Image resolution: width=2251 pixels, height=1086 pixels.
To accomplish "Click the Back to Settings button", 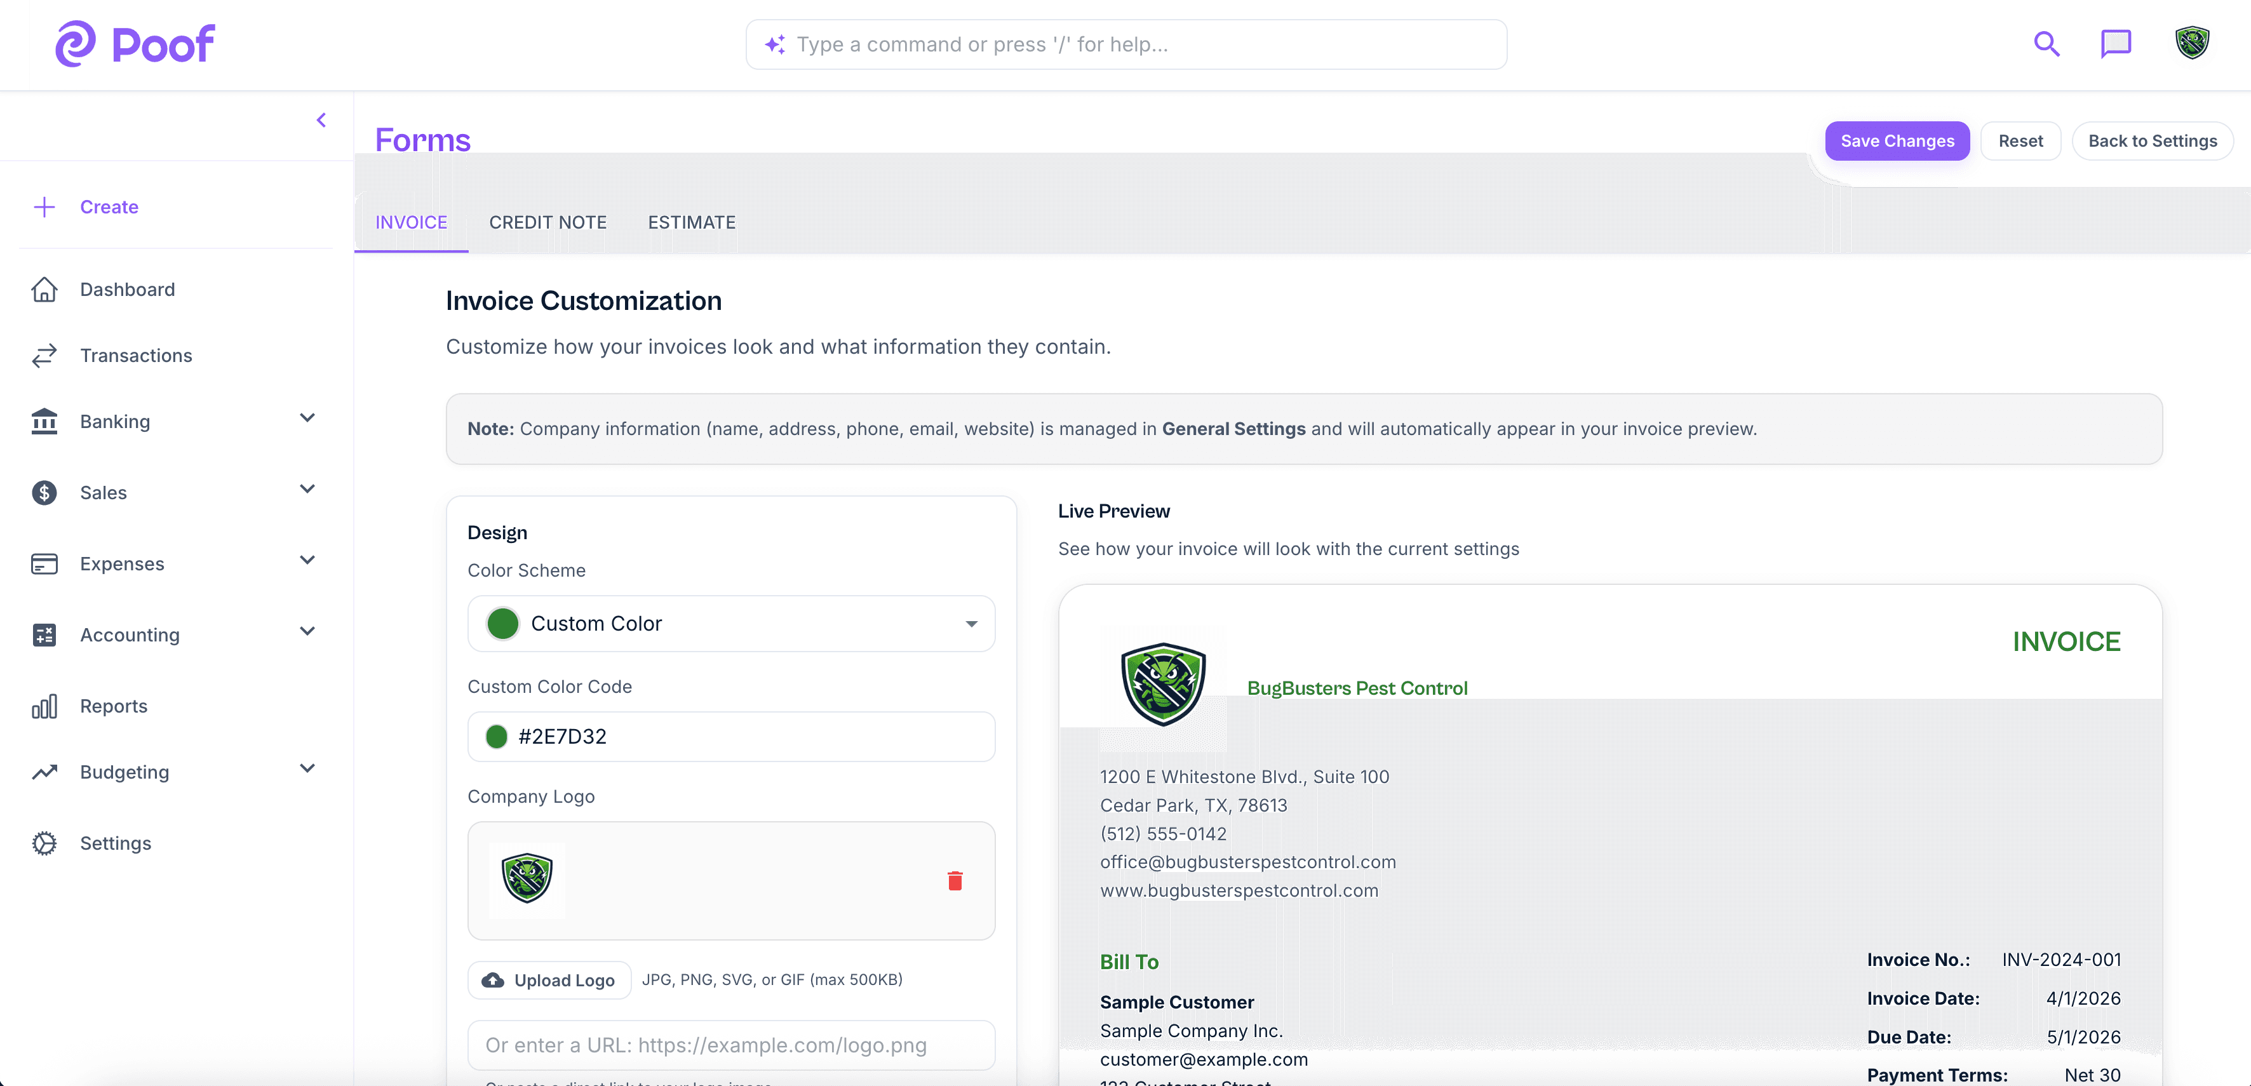I will (x=2153, y=140).
